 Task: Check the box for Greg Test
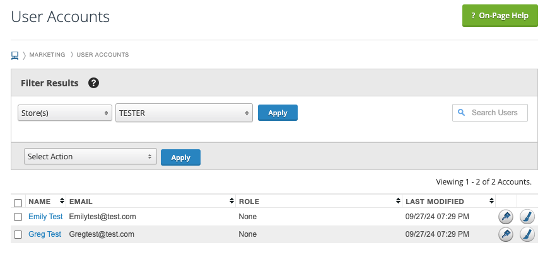18,234
